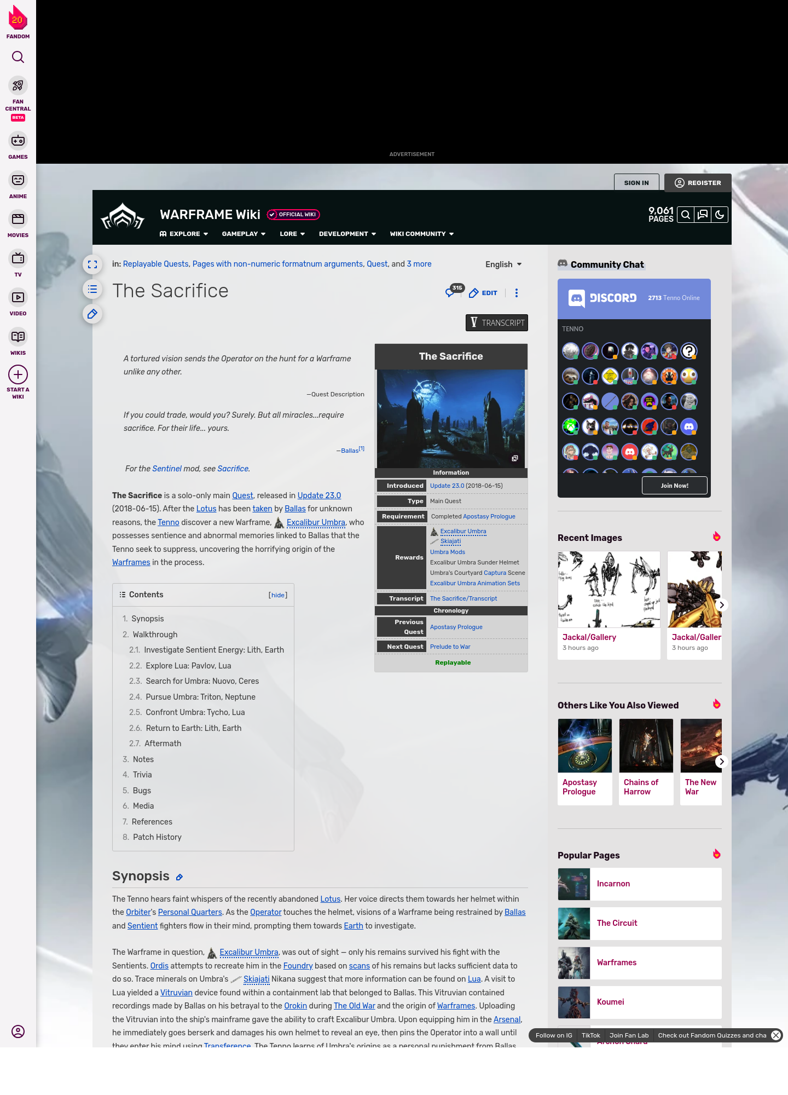Click Follow on IG in bottom banner
The height and width of the screenshot is (1095, 788).
554,1035
